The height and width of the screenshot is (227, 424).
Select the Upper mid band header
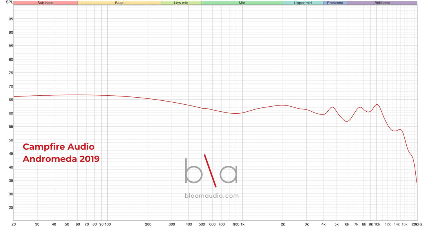[303, 3]
